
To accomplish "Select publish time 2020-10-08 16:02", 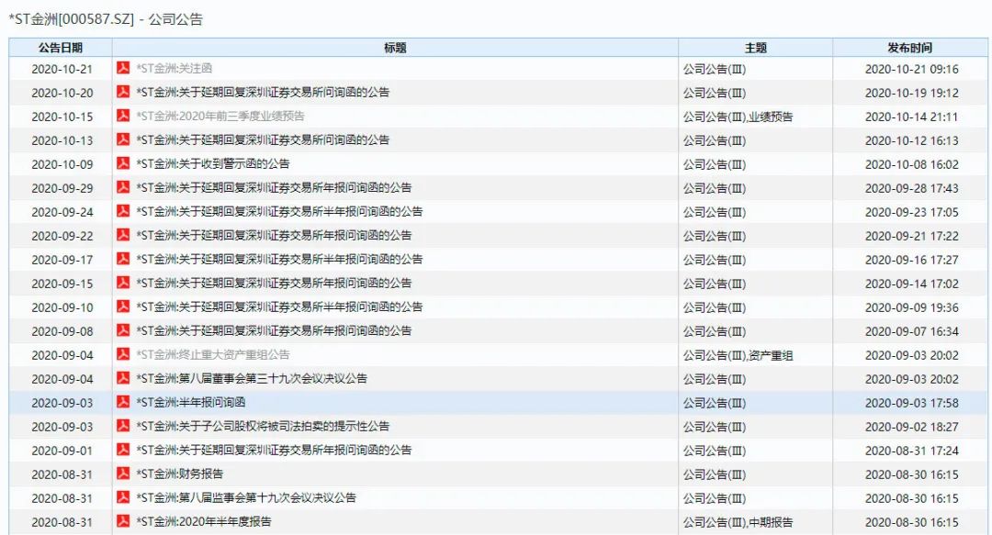I will click(912, 164).
